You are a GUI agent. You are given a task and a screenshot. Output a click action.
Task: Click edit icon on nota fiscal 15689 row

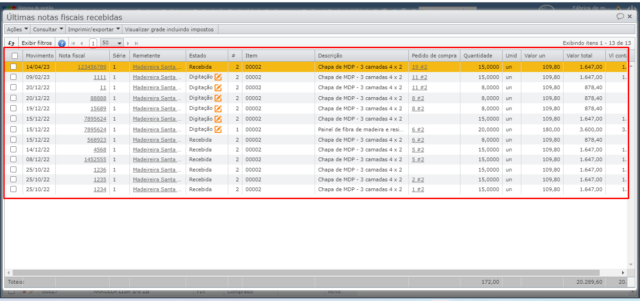[x=218, y=108]
